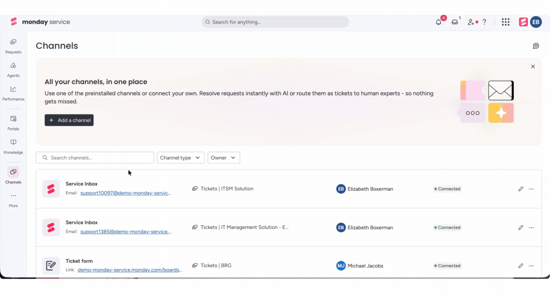The height and width of the screenshot is (294, 550).
Task: Click the Tickets | ITSM Solution board text
Action: (x=227, y=189)
